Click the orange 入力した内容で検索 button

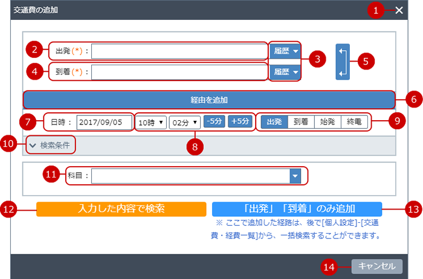[121, 209]
